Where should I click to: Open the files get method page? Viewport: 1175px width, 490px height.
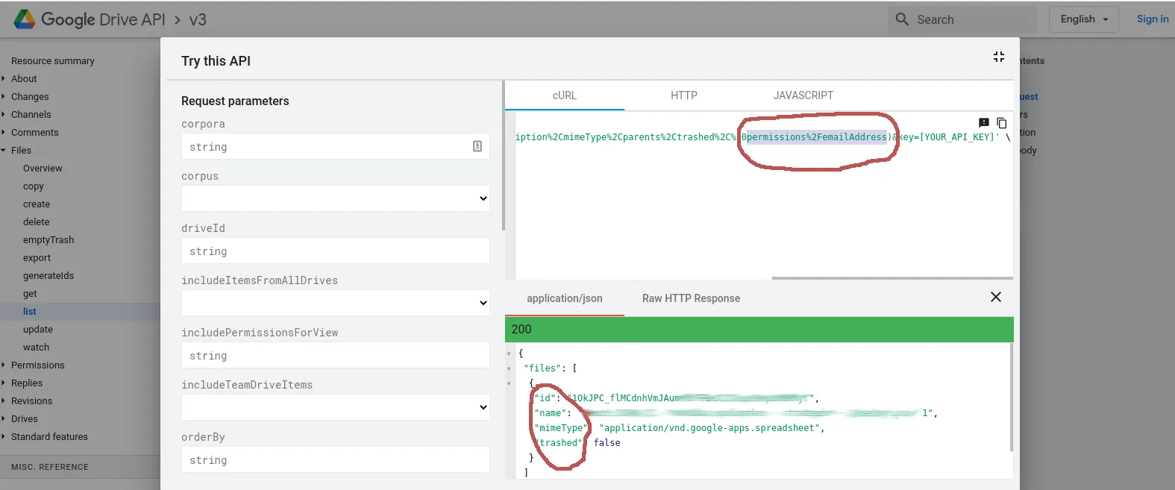30,293
